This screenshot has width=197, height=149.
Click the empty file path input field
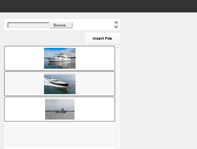pyautogui.click(x=28, y=25)
